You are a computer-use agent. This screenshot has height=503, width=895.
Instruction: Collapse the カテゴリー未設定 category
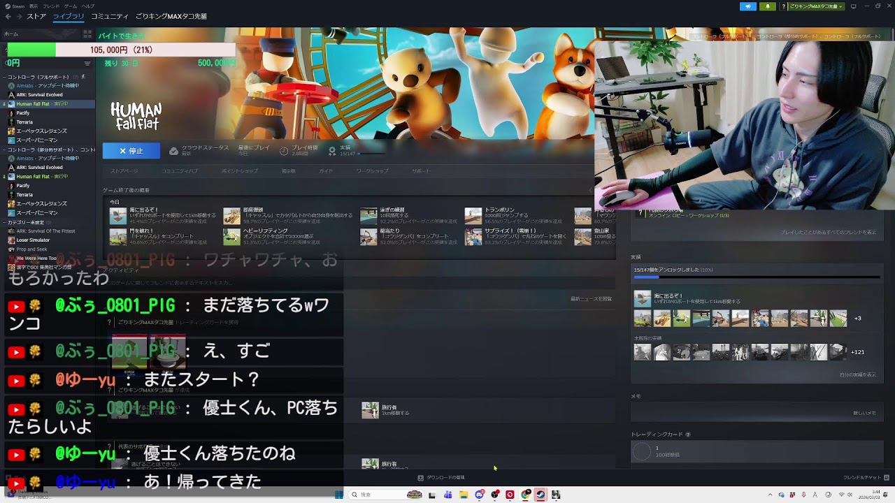click(3, 222)
